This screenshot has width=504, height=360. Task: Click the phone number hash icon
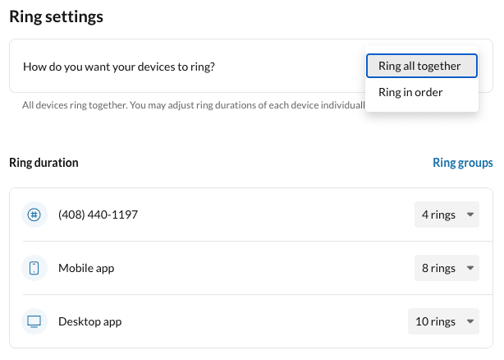(34, 215)
